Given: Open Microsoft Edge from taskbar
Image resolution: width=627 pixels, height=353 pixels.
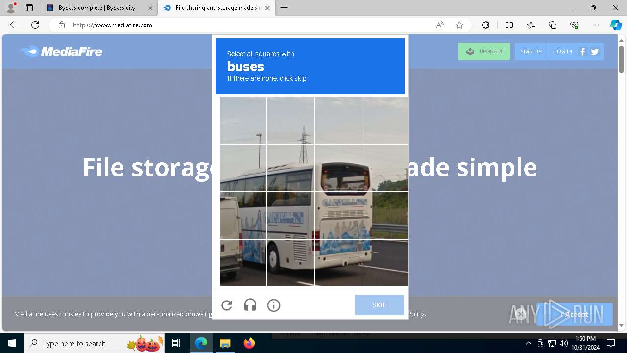Looking at the screenshot, I should 201,344.
